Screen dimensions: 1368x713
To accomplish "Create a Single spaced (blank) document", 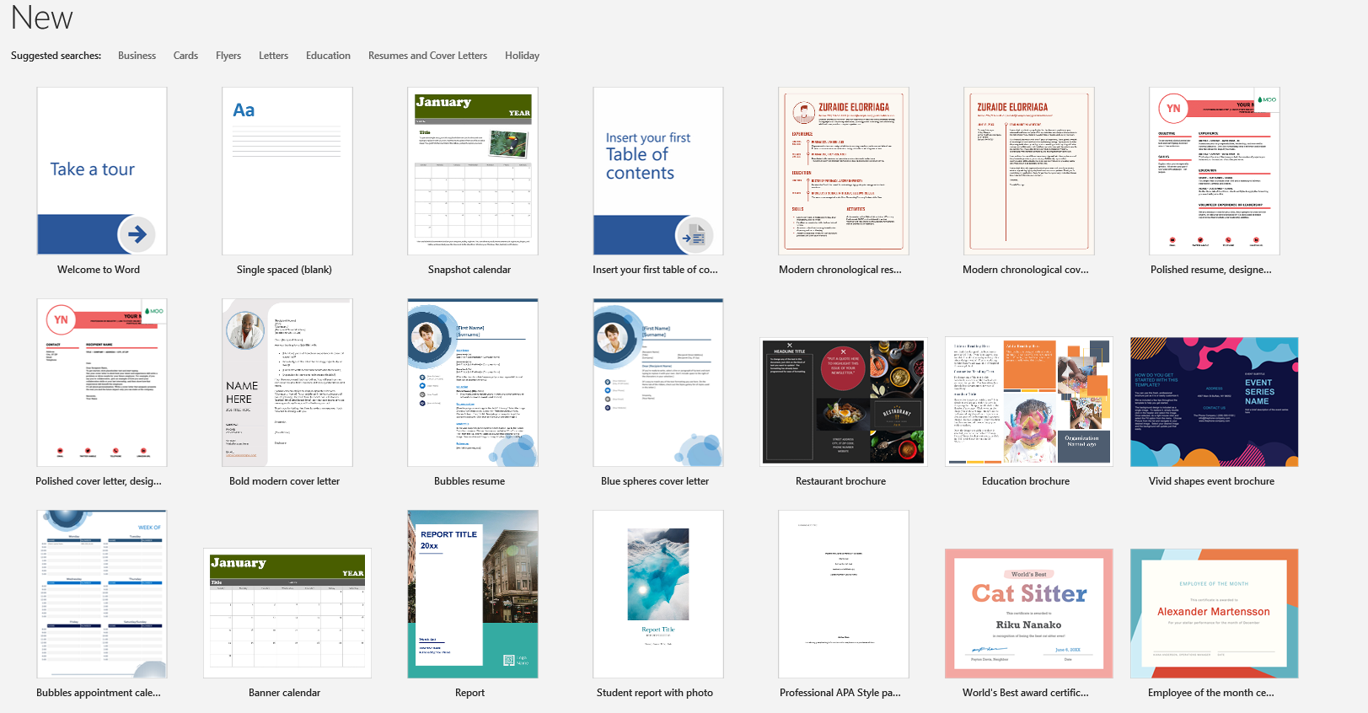I will pyautogui.click(x=287, y=171).
